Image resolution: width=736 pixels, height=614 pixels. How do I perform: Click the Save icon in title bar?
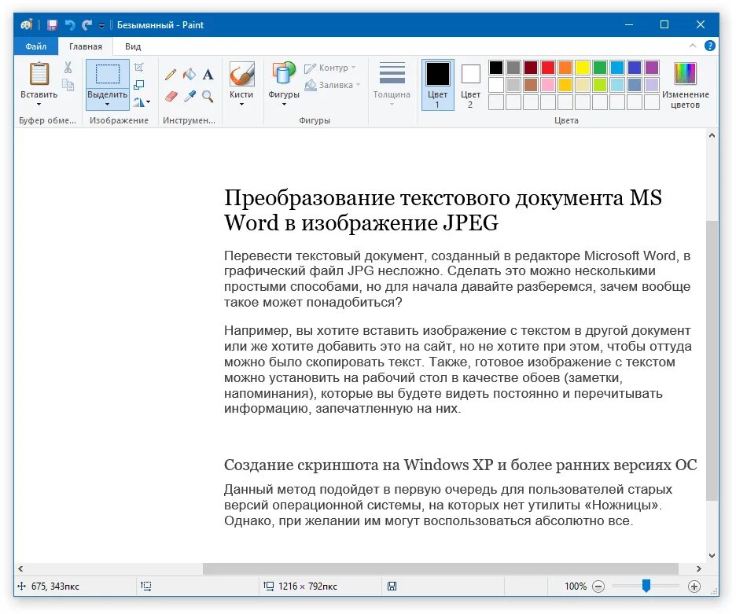pos(52,25)
